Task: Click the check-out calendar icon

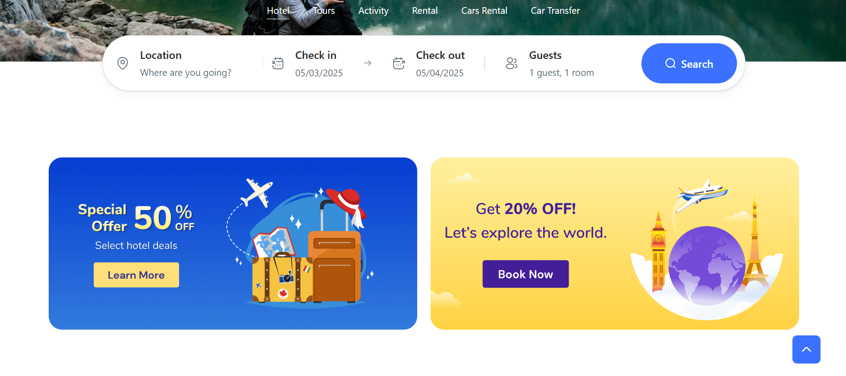Action: point(399,63)
